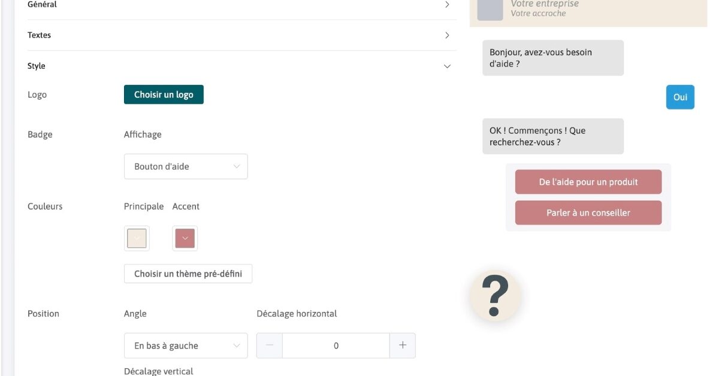This screenshot has height=376, width=719.
Task: Click the Choisir un logo button
Action: pyautogui.click(x=164, y=94)
